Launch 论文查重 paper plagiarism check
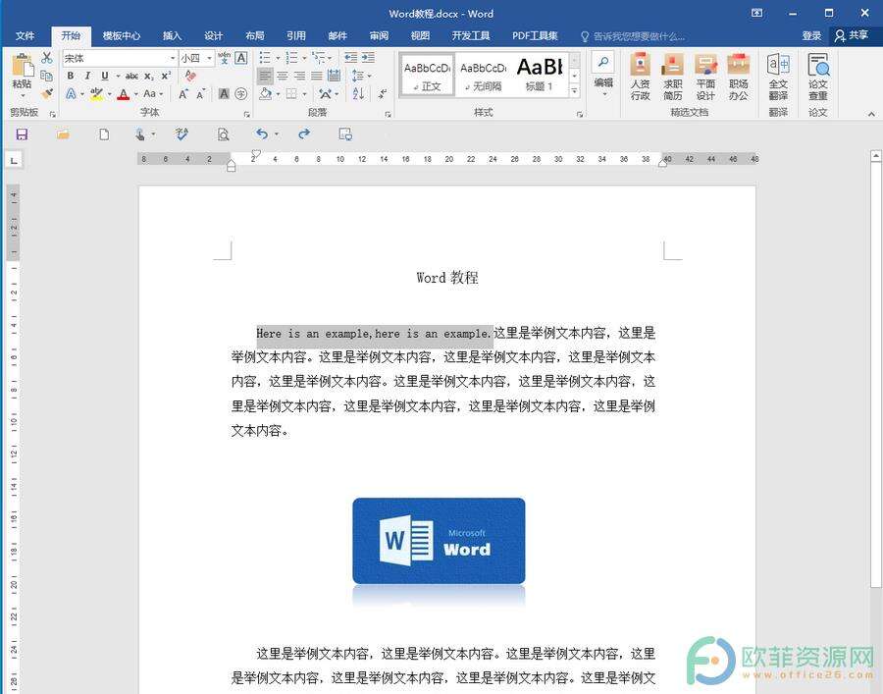The image size is (883, 694). click(817, 77)
